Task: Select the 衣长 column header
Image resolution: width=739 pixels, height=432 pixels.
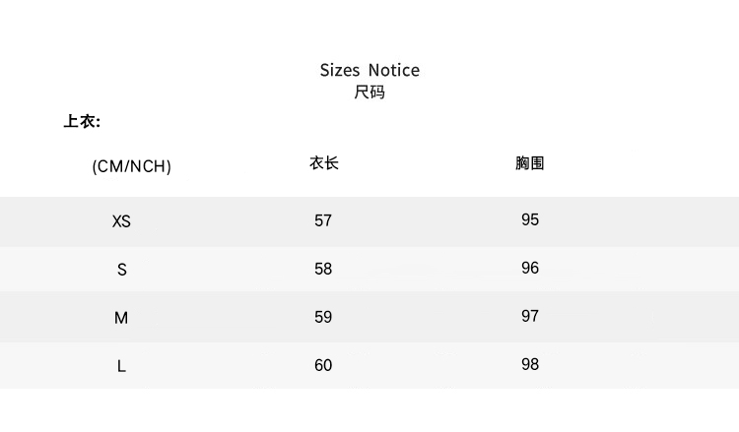Action: click(324, 163)
